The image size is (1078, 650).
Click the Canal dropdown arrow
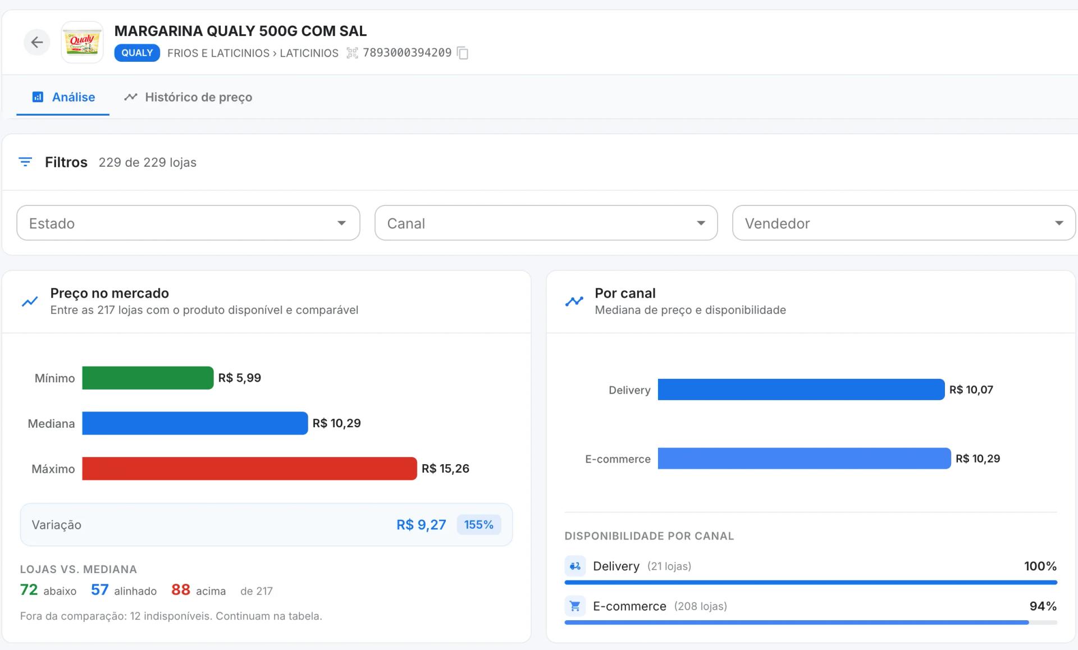(x=701, y=223)
